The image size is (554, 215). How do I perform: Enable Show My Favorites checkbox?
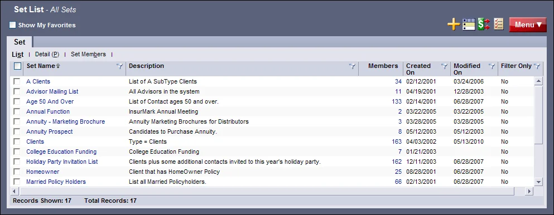(x=13, y=25)
